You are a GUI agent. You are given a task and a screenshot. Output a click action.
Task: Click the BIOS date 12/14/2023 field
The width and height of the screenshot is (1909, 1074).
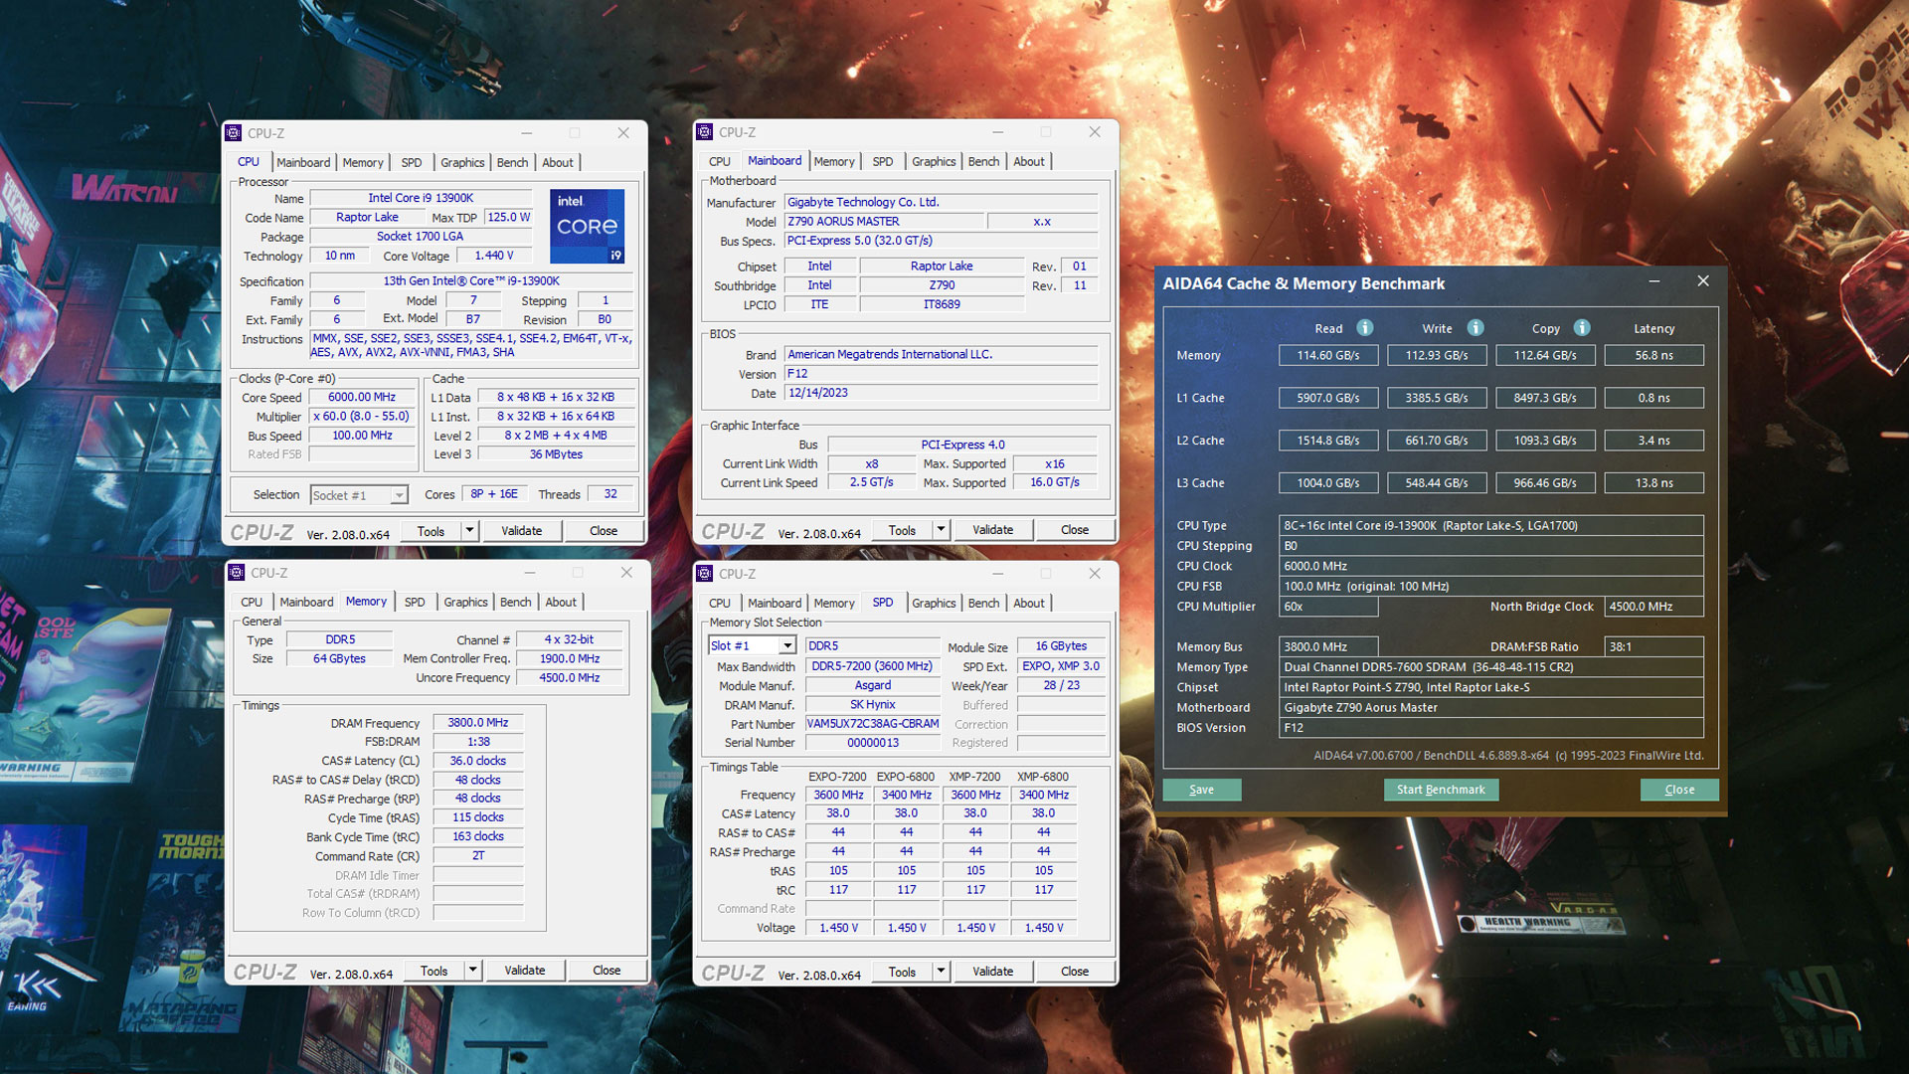pos(941,393)
